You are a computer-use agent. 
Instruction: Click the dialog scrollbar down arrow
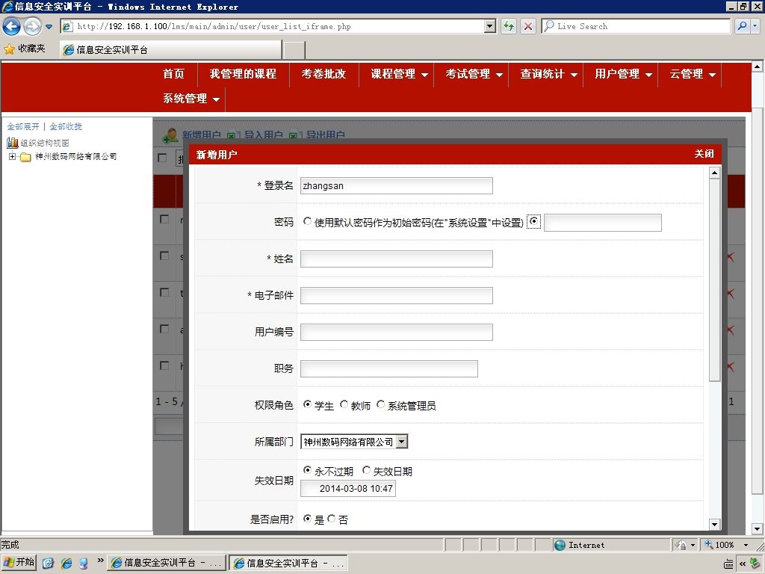click(715, 525)
